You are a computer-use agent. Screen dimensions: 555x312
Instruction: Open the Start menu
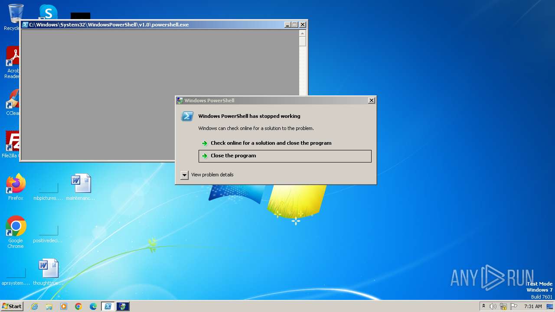pyautogui.click(x=12, y=306)
